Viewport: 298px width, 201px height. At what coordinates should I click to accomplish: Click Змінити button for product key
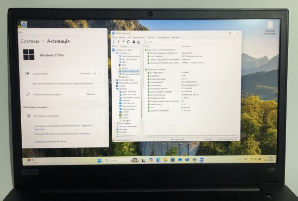click(91, 94)
